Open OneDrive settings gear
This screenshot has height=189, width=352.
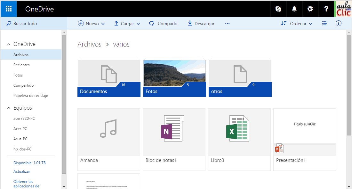pyautogui.click(x=310, y=9)
